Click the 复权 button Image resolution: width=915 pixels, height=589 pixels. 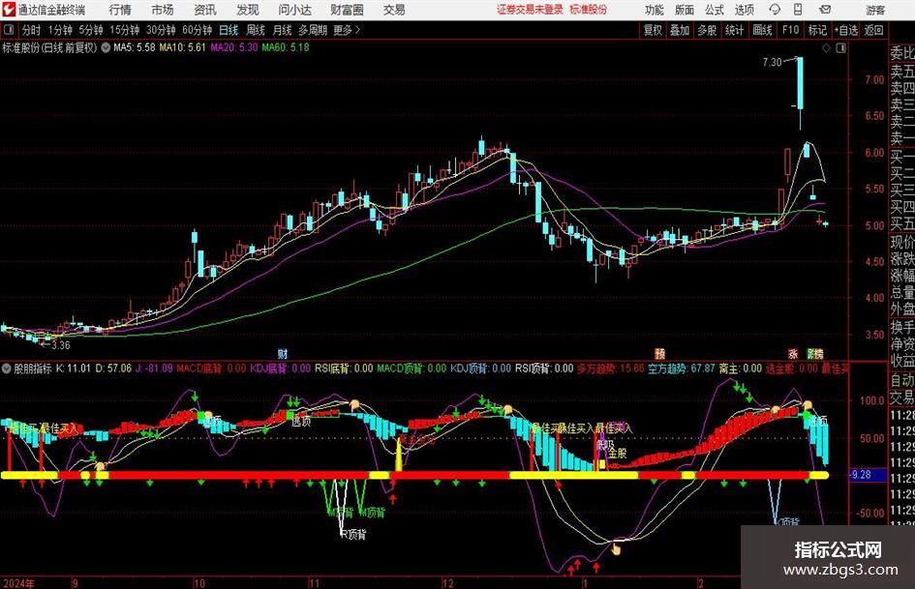[x=653, y=30]
